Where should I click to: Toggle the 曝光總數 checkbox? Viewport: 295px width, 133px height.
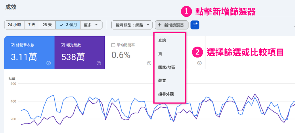(63, 45)
